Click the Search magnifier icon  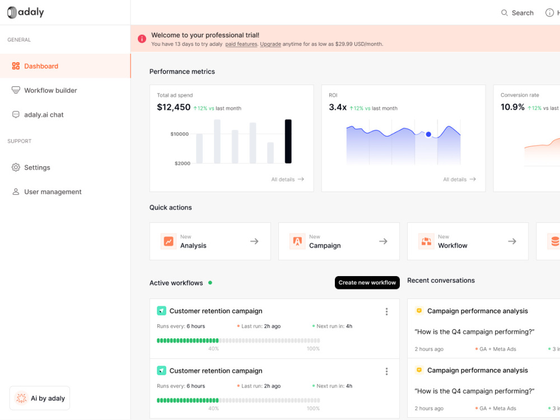[505, 13]
